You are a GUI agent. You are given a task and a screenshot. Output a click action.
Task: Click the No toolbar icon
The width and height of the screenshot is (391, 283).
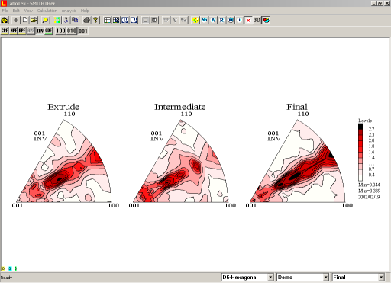tap(204, 20)
